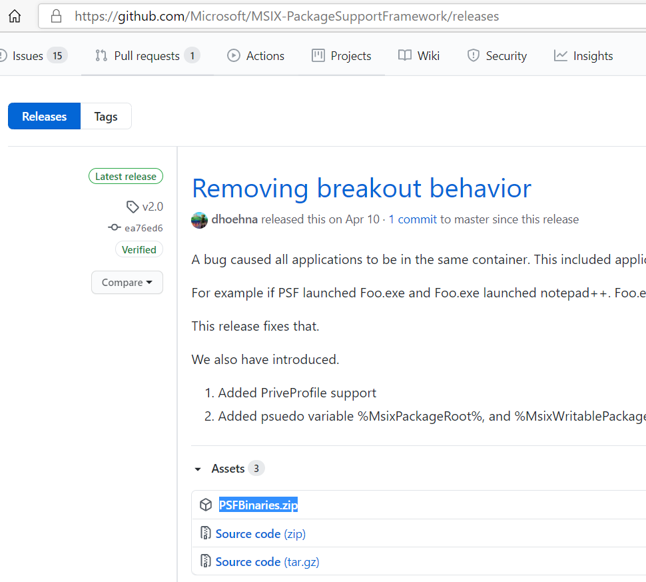This screenshot has width=646, height=582.
Task: Click the Pull requests count badge 1
Action: (192, 56)
